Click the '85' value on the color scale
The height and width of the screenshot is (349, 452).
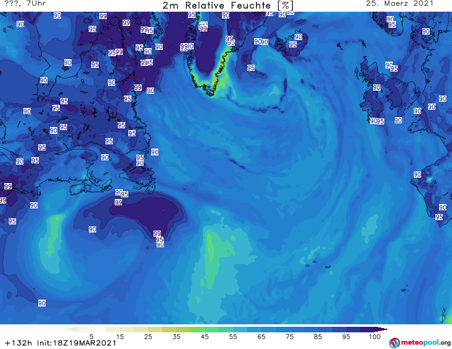point(318,337)
